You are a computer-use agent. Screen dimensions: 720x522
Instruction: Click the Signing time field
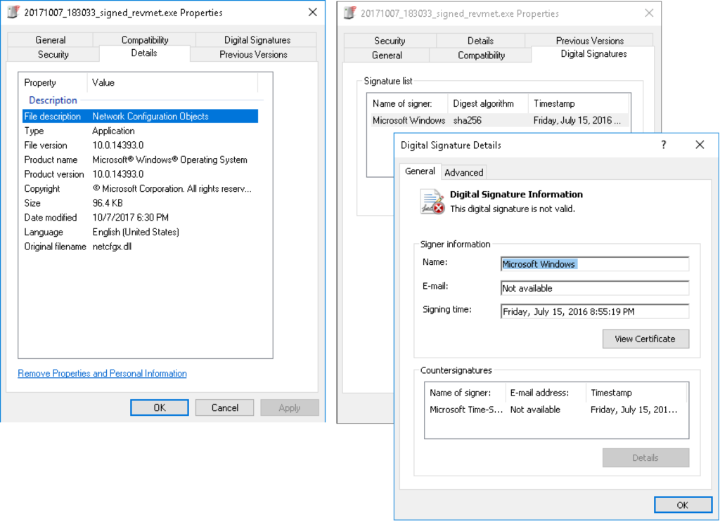pyautogui.click(x=594, y=311)
